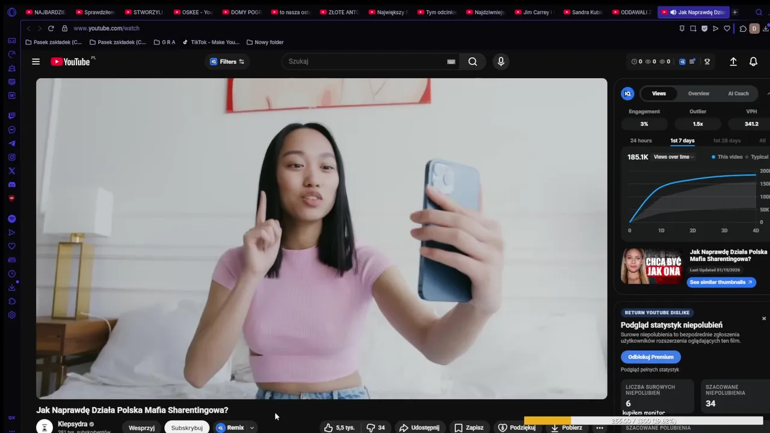Switch to the 'Jim Carrey' browser tab
The height and width of the screenshot is (433, 770).
click(x=534, y=12)
